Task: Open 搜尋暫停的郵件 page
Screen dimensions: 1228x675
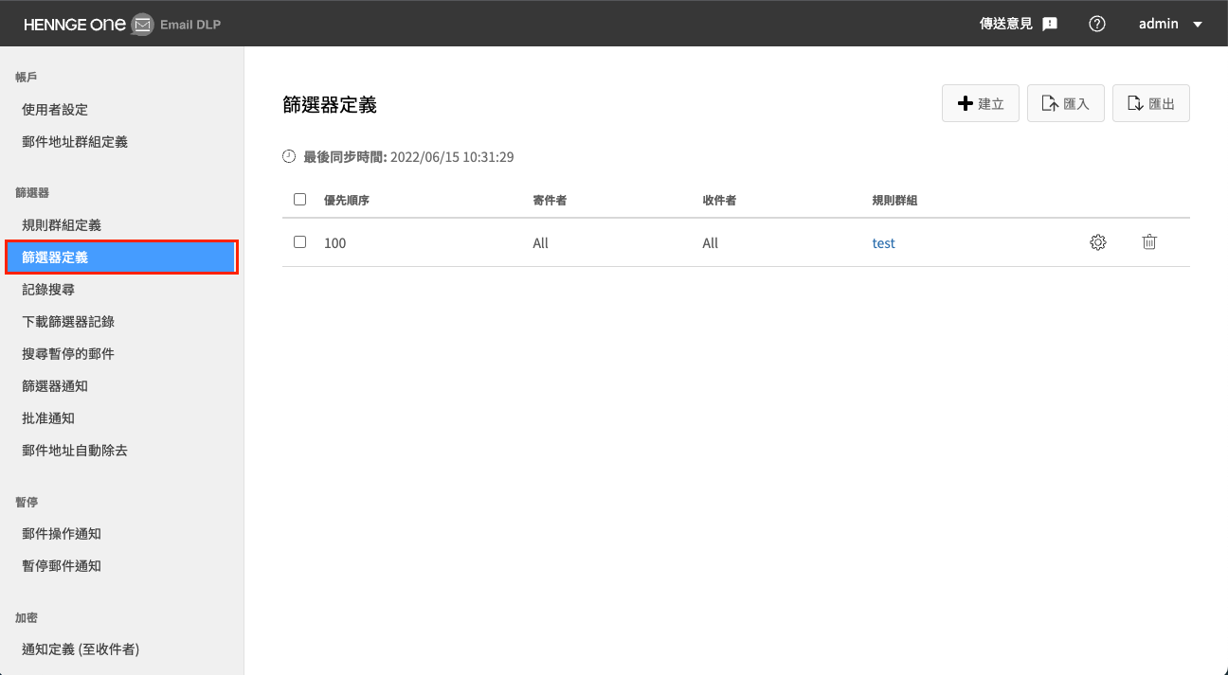Action: pos(68,354)
